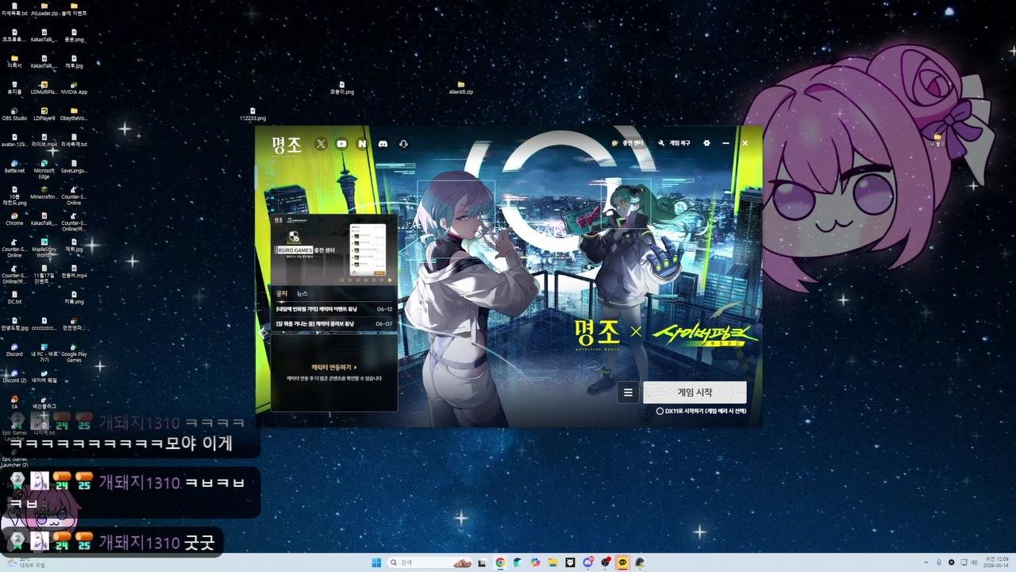Click 게임 복구 repair button

tap(675, 143)
